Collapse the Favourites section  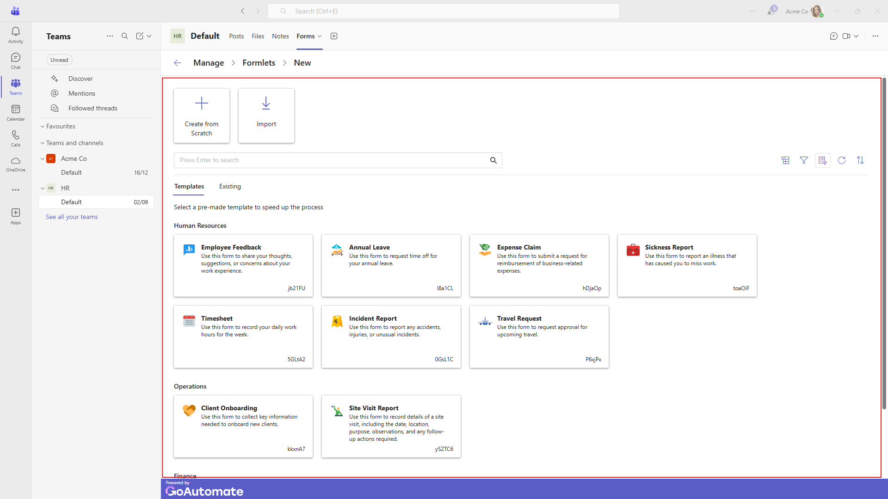click(x=43, y=126)
